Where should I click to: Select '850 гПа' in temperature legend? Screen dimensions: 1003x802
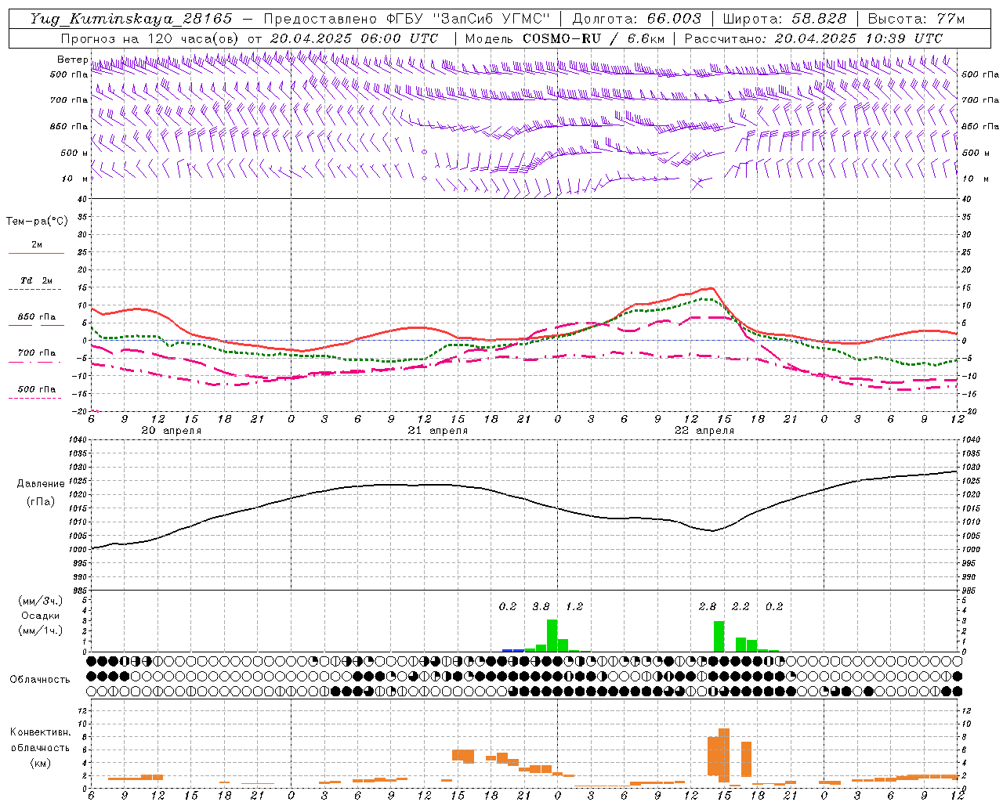tap(36, 317)
